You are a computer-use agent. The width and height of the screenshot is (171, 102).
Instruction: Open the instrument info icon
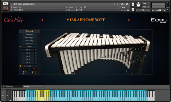pos(127,4)
